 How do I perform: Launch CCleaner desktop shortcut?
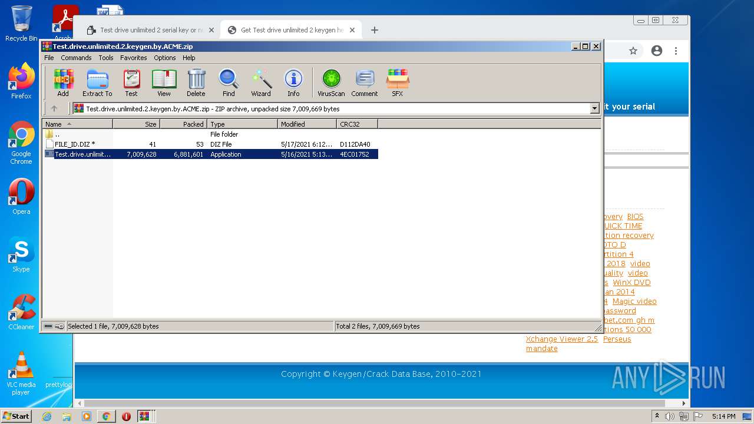[21, 312]
